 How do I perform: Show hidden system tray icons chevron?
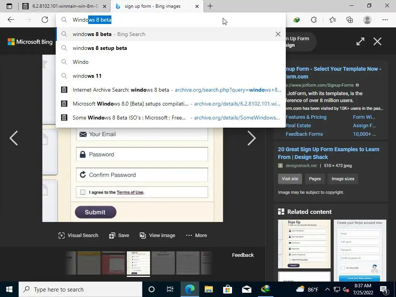(327, 289)
